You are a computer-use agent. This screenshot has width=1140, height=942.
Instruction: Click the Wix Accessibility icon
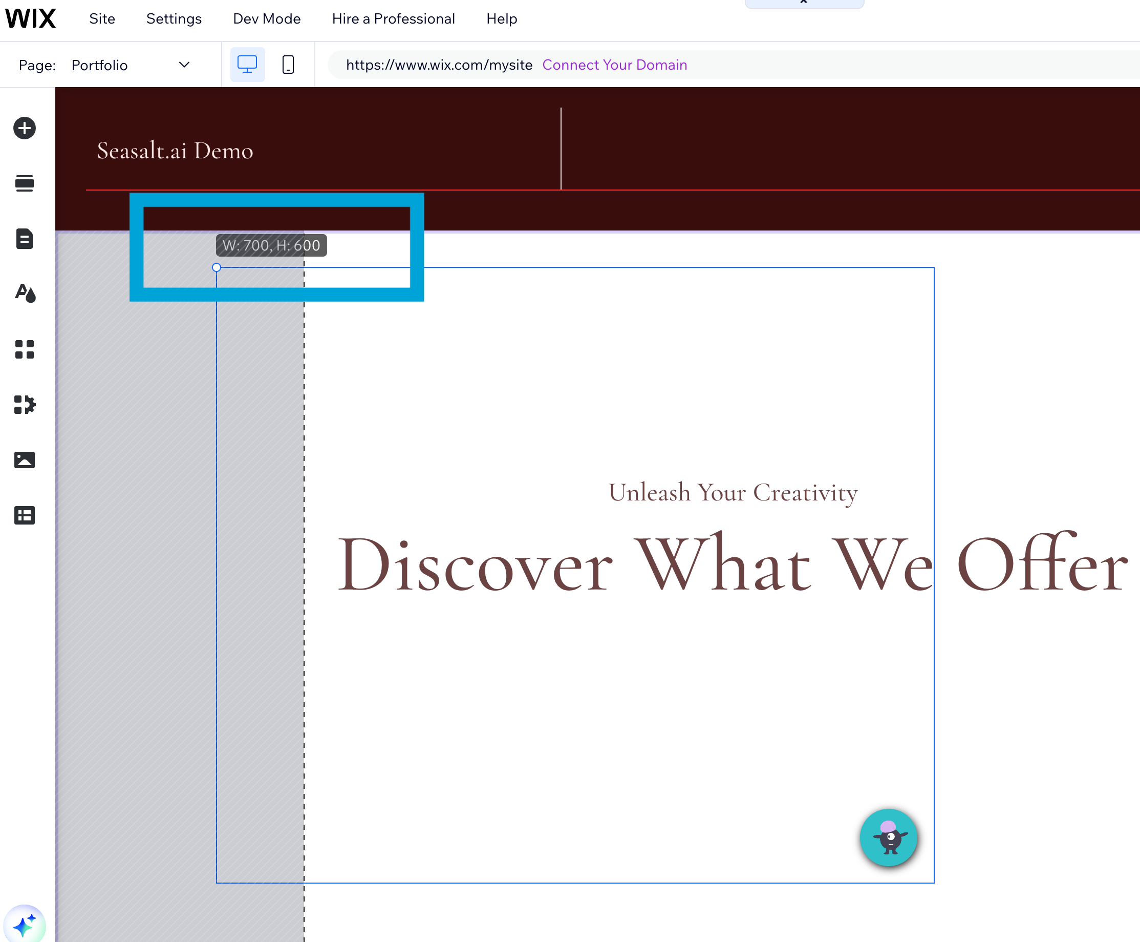point(889,838)
